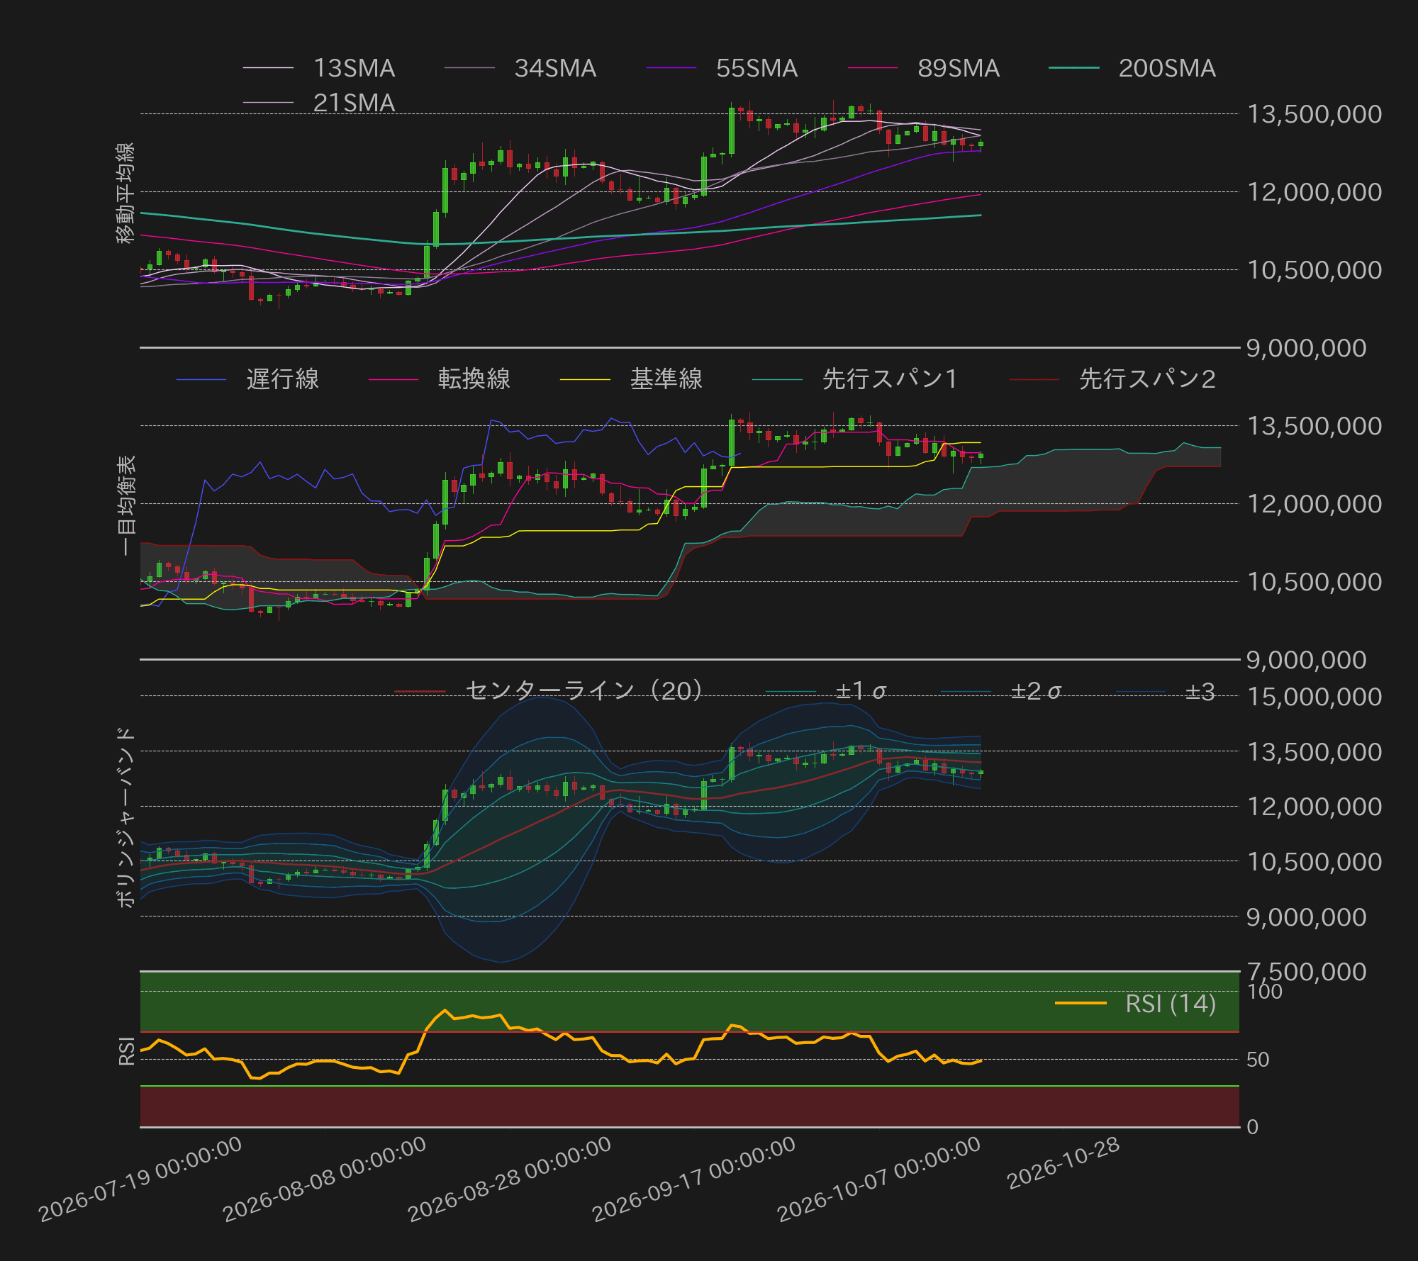The width and height of the screenshot is (1418, 1261).
Task: Click the green overbought RSI zone
Action: pos(689,1002)
